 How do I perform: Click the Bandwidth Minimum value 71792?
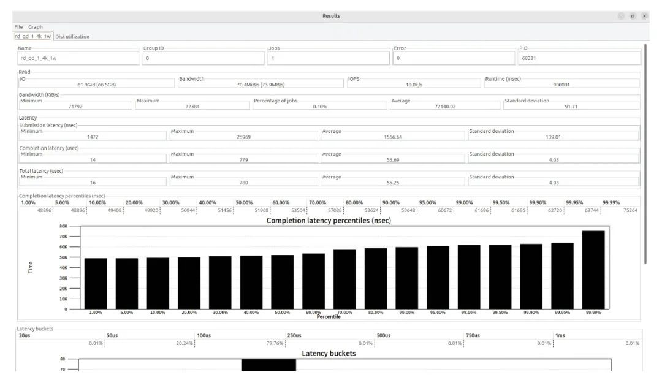tap(75, 107)
